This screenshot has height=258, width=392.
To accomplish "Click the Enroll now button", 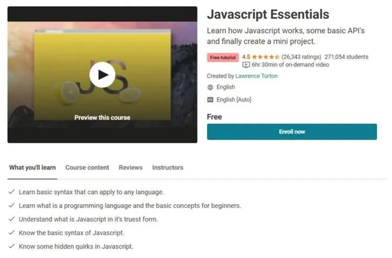I will tap(292, 132).
